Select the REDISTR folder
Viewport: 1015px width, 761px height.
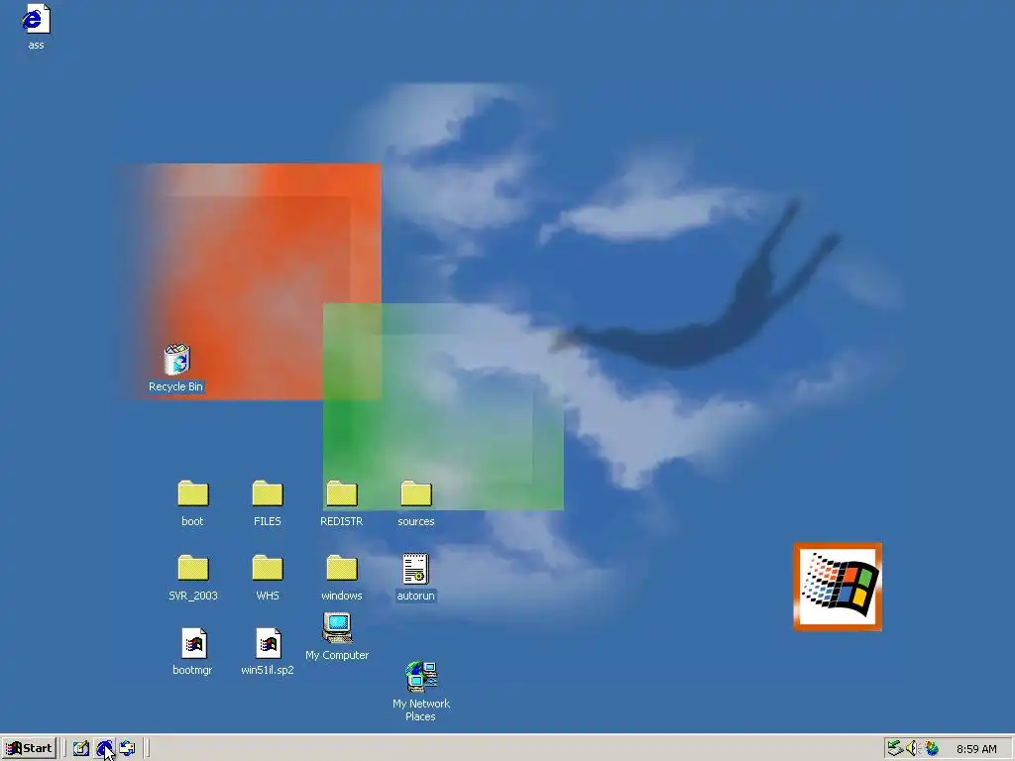(x=342, y=493)
